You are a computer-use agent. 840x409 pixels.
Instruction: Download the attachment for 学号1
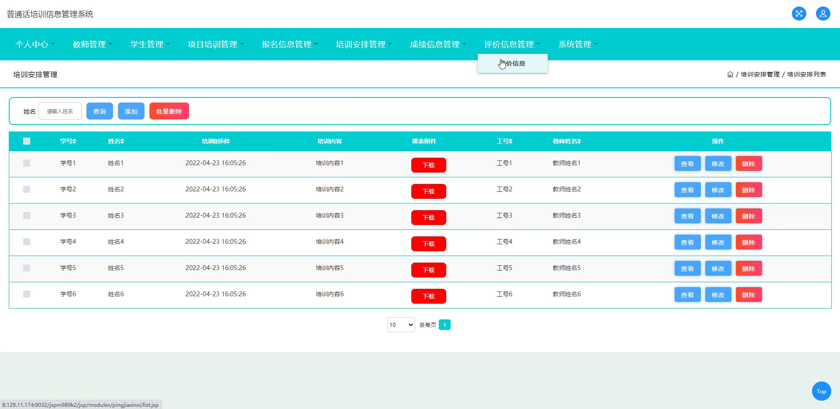click(428, 165)
